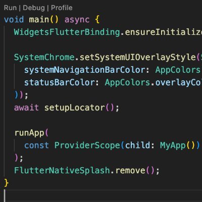Image resolution: width=202 pixels, height=202 pixels.
Task: Click the 'await' keyword
Action: click(x=26, y=108)
